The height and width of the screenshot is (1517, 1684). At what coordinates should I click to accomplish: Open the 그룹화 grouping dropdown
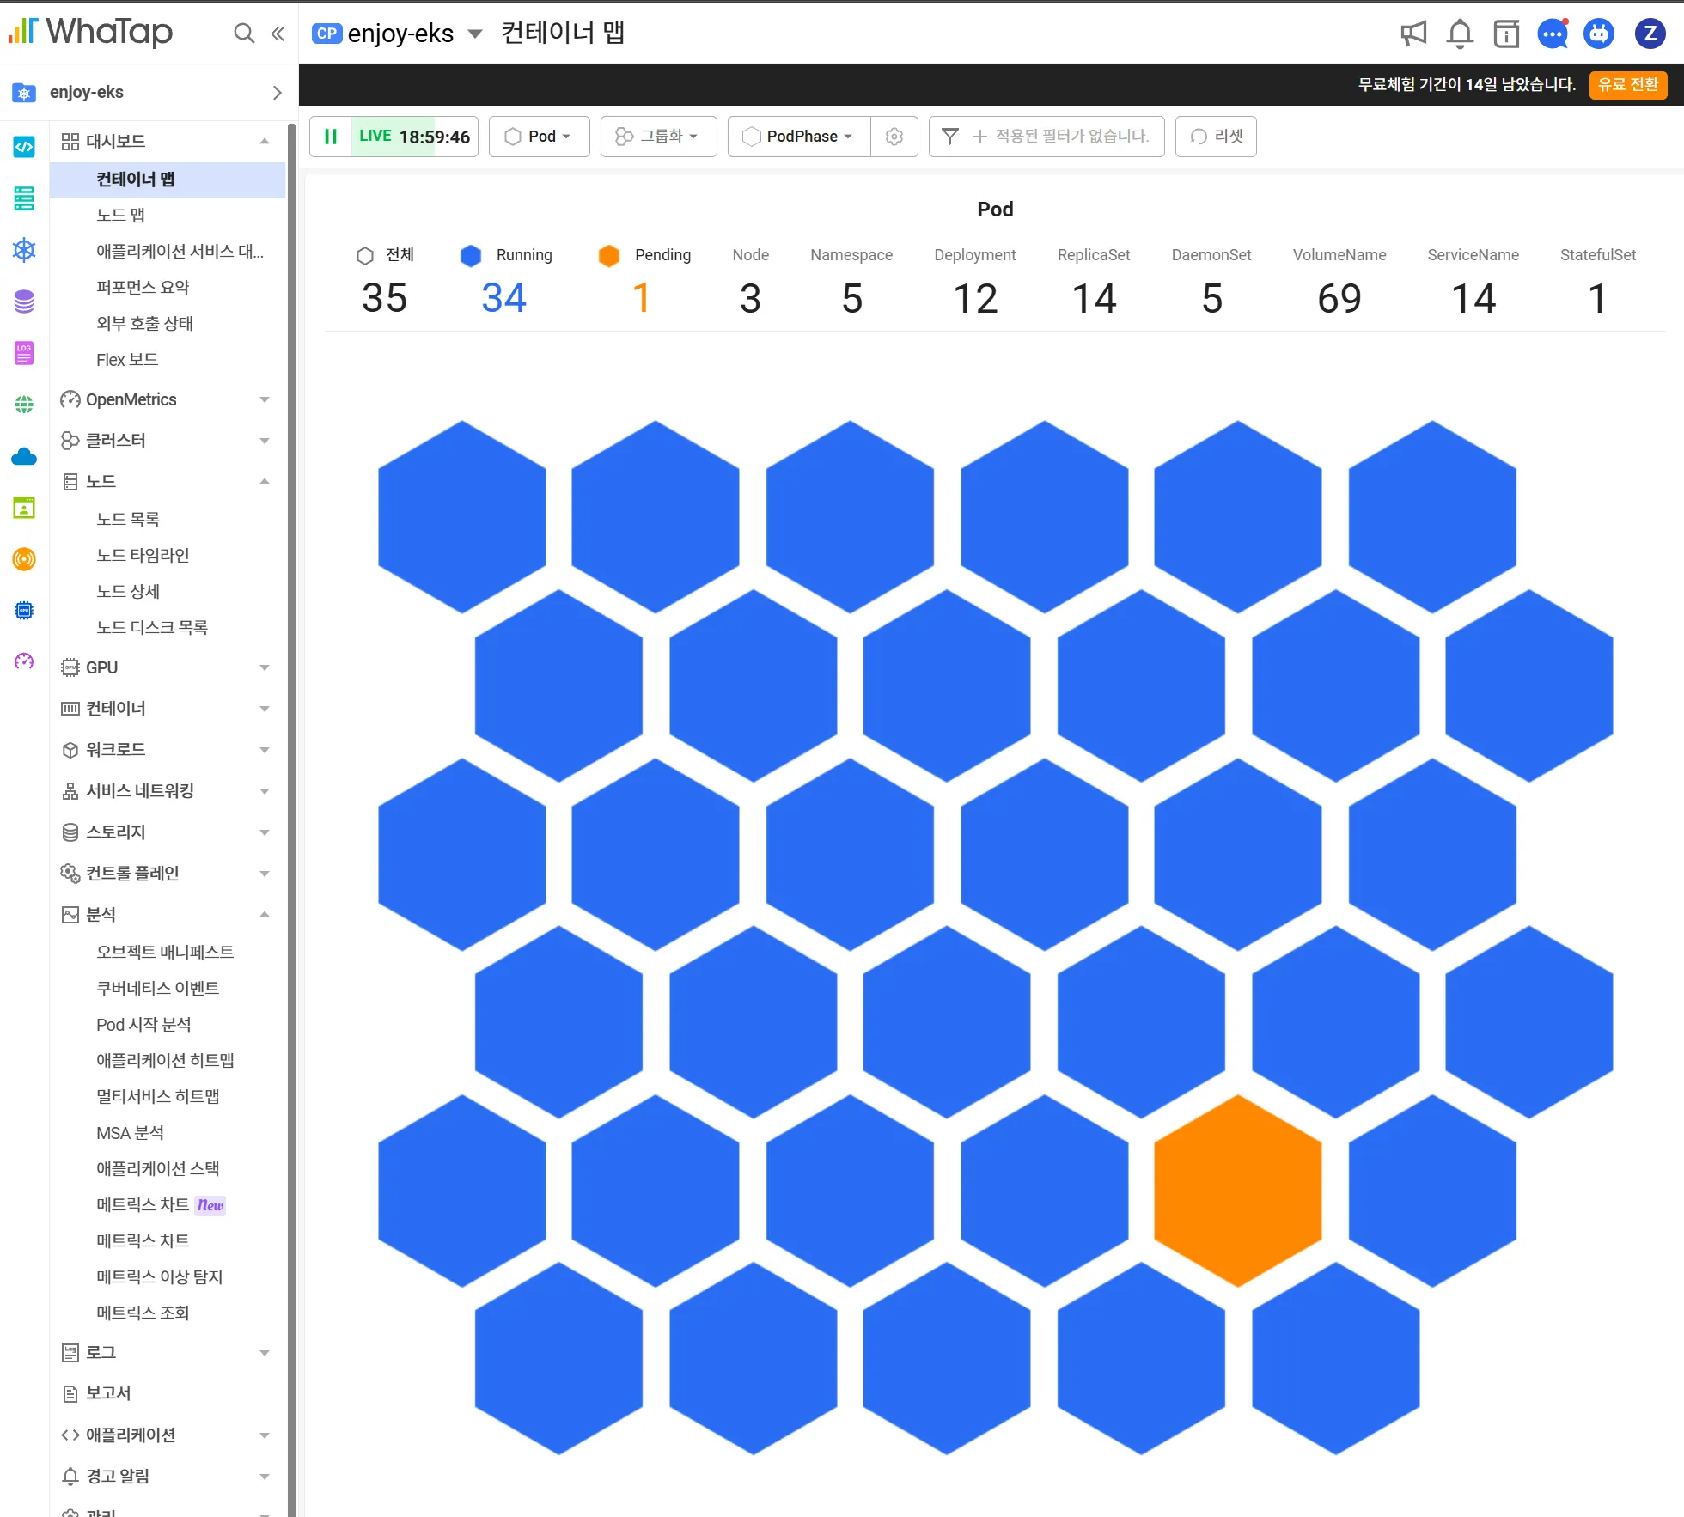point(658,137)
